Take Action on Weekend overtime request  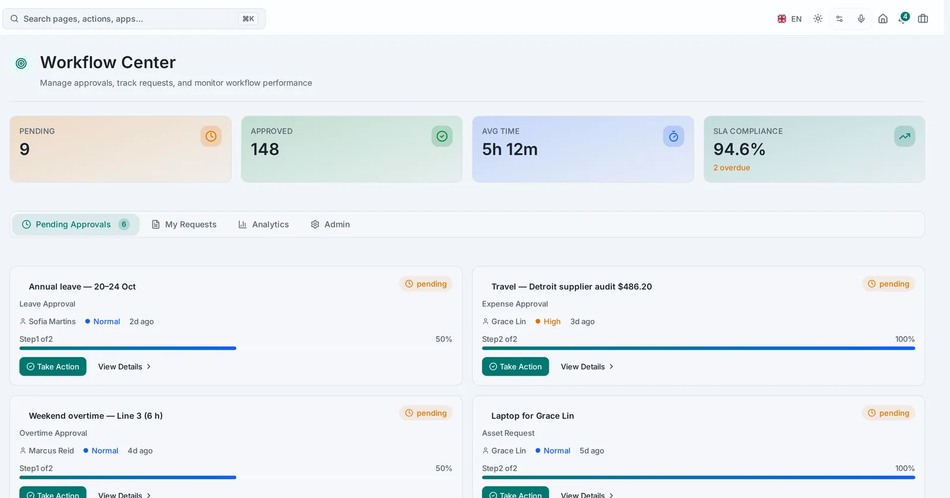[53, 492]
